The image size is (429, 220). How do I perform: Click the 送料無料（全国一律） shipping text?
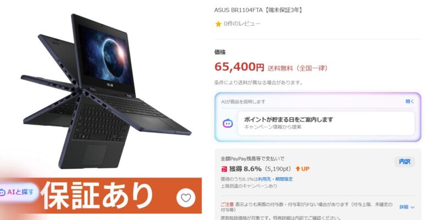(x=297, y=68)
